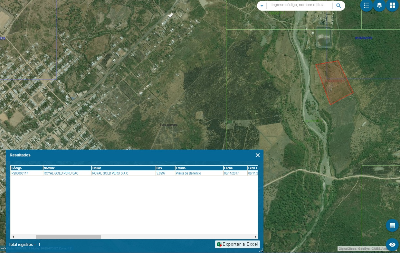The height and width of the screenshot is (253, 400).
Task: Export results with Exportar a Excel
Action: 237,244
